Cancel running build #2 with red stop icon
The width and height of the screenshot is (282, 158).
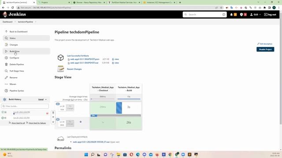(x=47, y=113)
